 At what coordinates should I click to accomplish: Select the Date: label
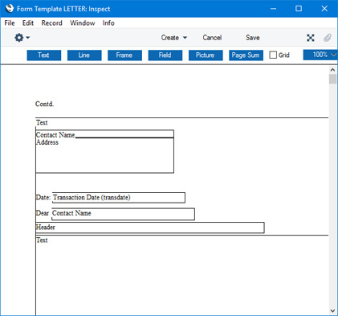click(43, 198)
